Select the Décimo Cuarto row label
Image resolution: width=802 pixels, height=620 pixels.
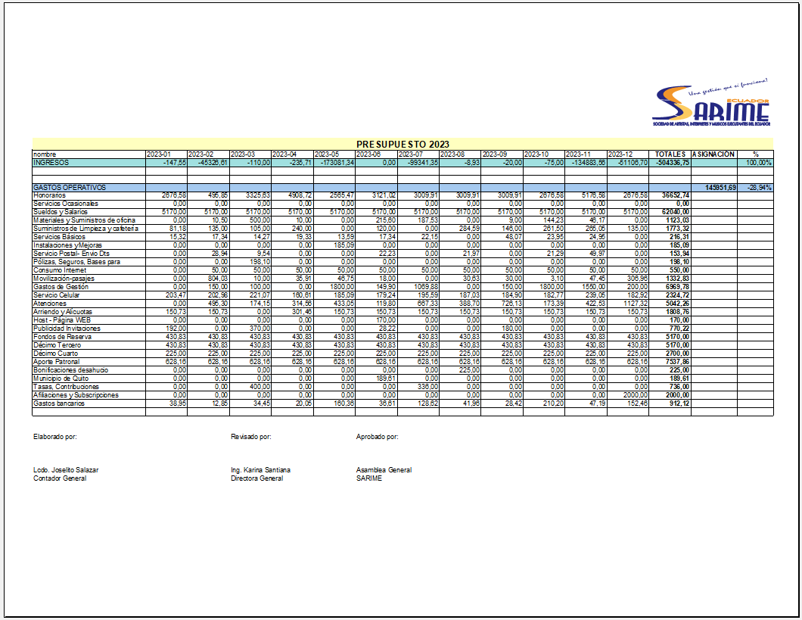coord(56,354)
